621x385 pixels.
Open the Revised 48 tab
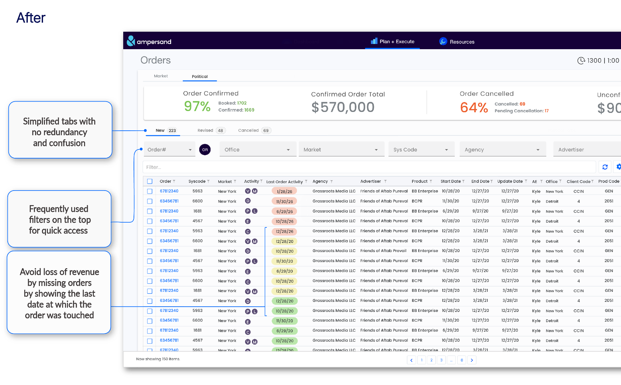[x=211, y=130]
